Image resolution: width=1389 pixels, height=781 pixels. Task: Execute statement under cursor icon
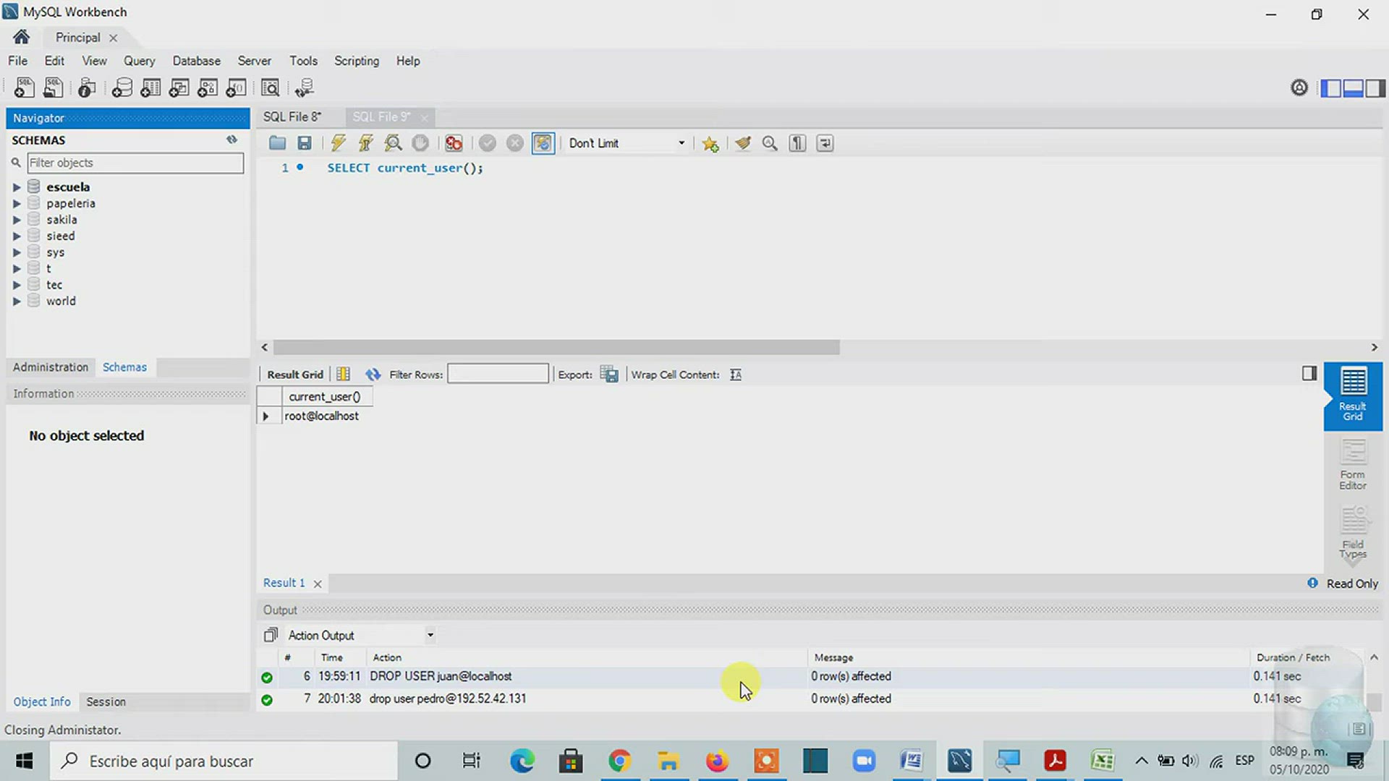[x=365, y=143]
